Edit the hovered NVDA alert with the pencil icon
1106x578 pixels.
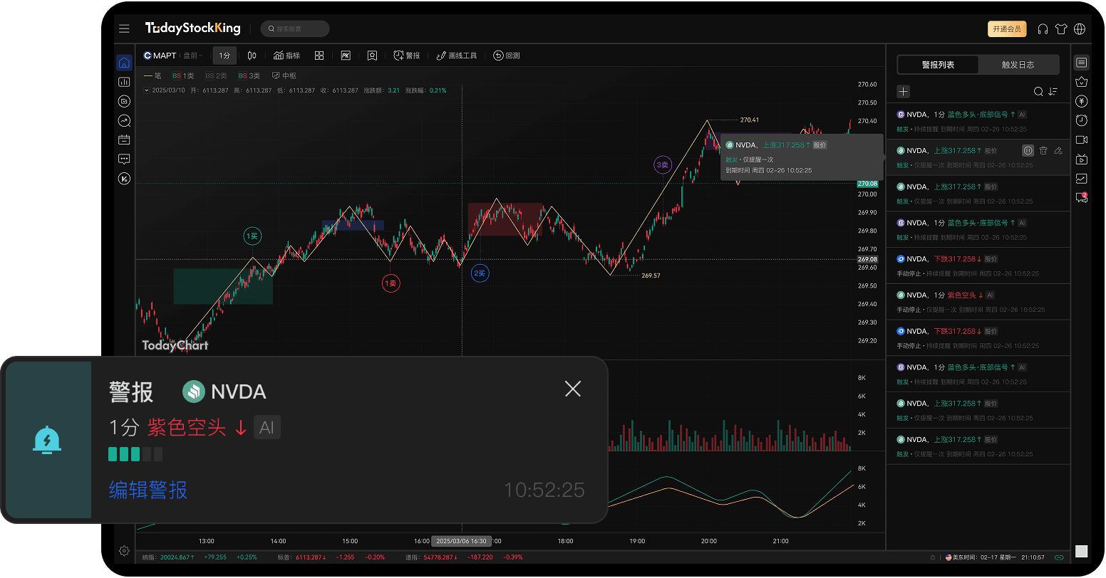1058,150
